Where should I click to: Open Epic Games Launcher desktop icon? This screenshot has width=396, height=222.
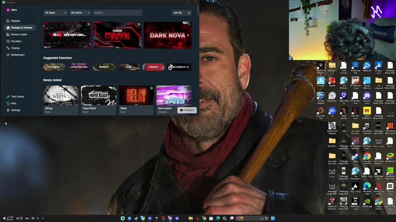pos(367,129)
